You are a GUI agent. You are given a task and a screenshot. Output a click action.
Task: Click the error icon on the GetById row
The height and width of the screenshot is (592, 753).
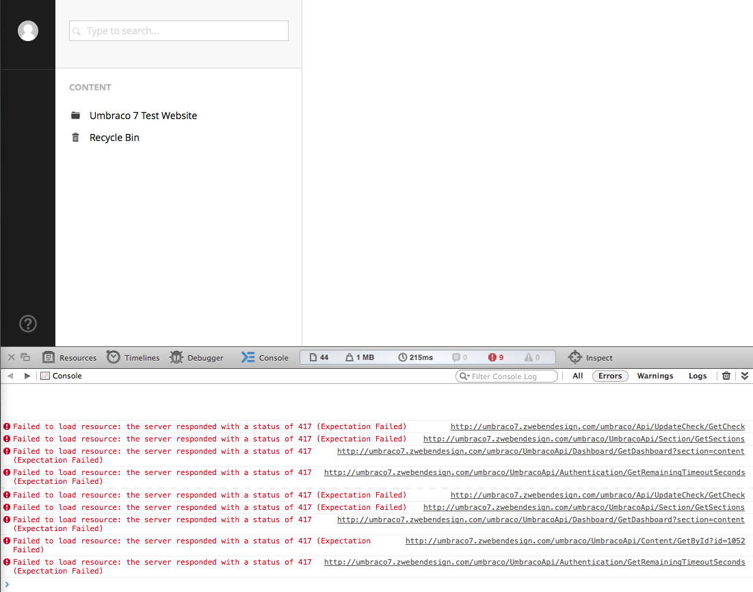point(7,541)
